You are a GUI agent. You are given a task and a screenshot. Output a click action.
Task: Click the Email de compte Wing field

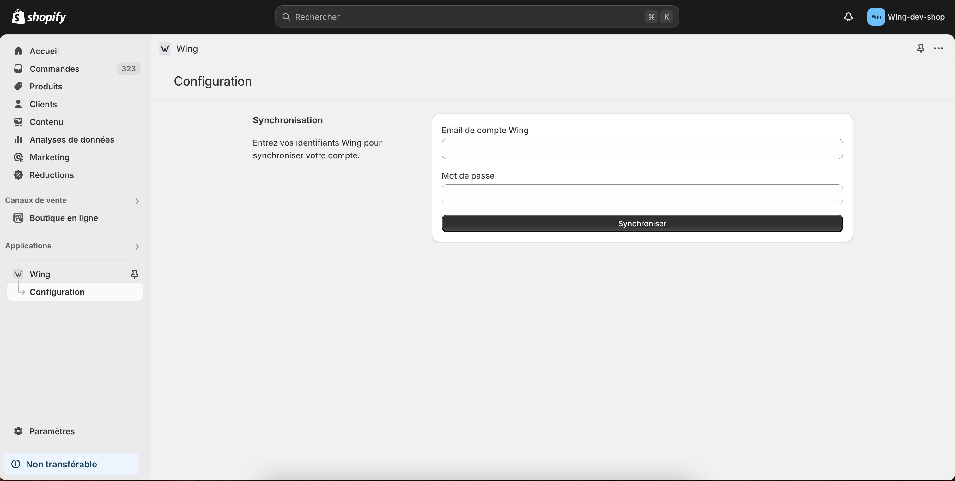(x=642, y=149)
